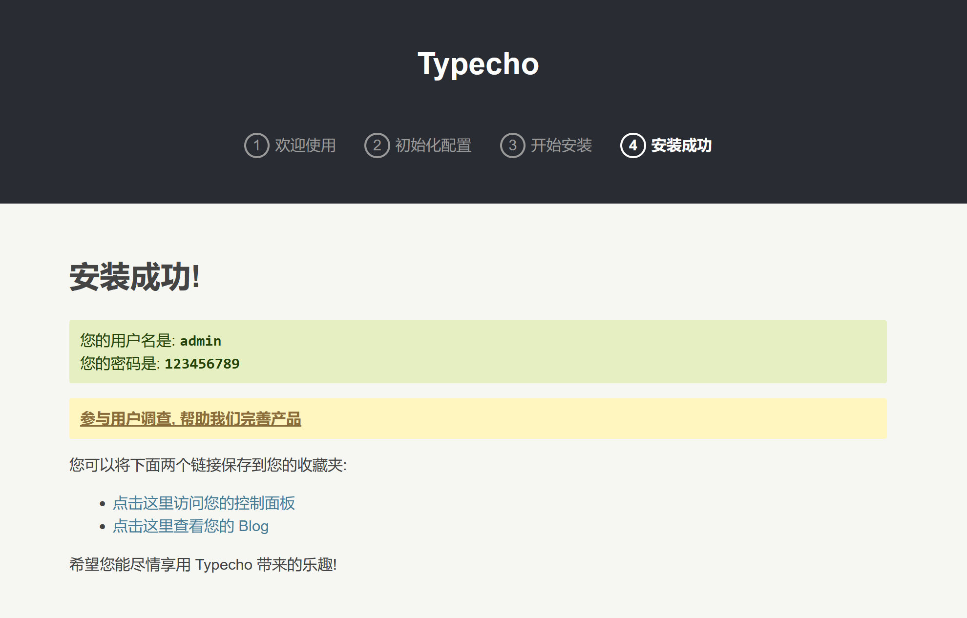
Task: Click the 希望您能尽情享用 Typecho closing text
Action: pos(203,565)
